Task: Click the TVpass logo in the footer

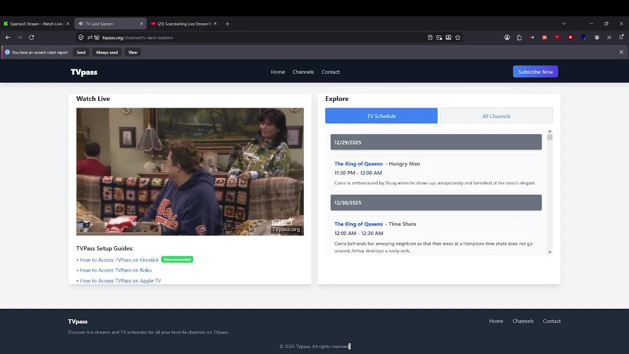Action: pyautogui.click(x=78, y=322)
